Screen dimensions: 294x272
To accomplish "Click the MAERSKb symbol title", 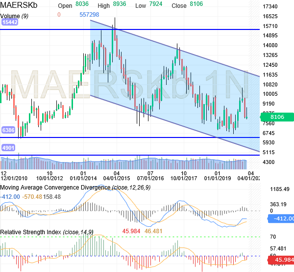I will click(19, 5).
